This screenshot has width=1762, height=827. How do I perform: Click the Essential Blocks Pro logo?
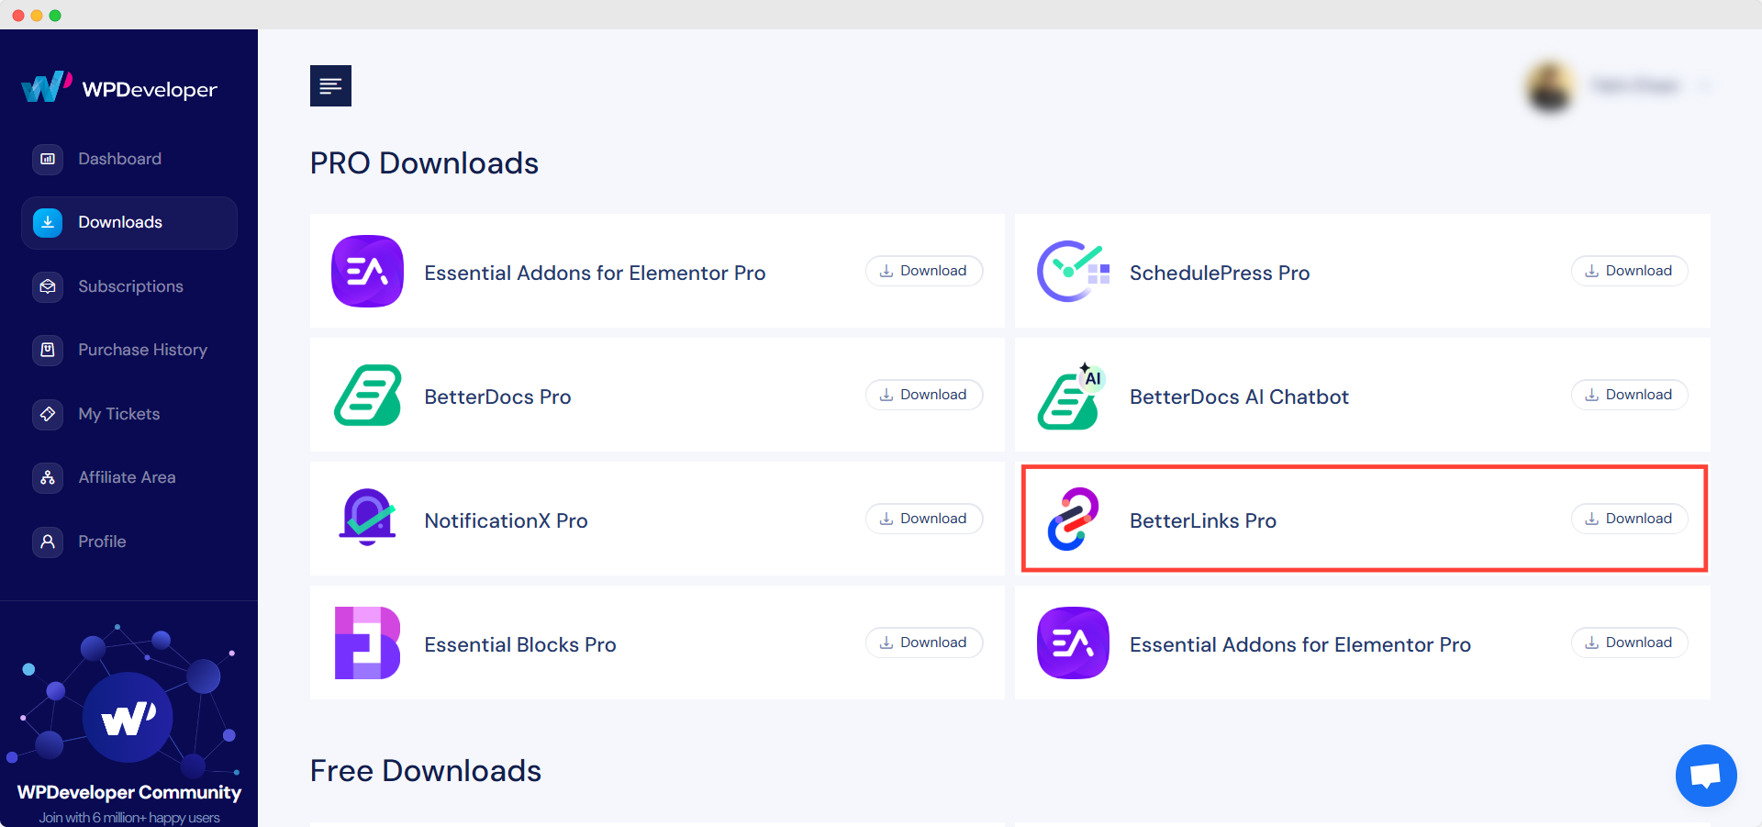point(366,643)
